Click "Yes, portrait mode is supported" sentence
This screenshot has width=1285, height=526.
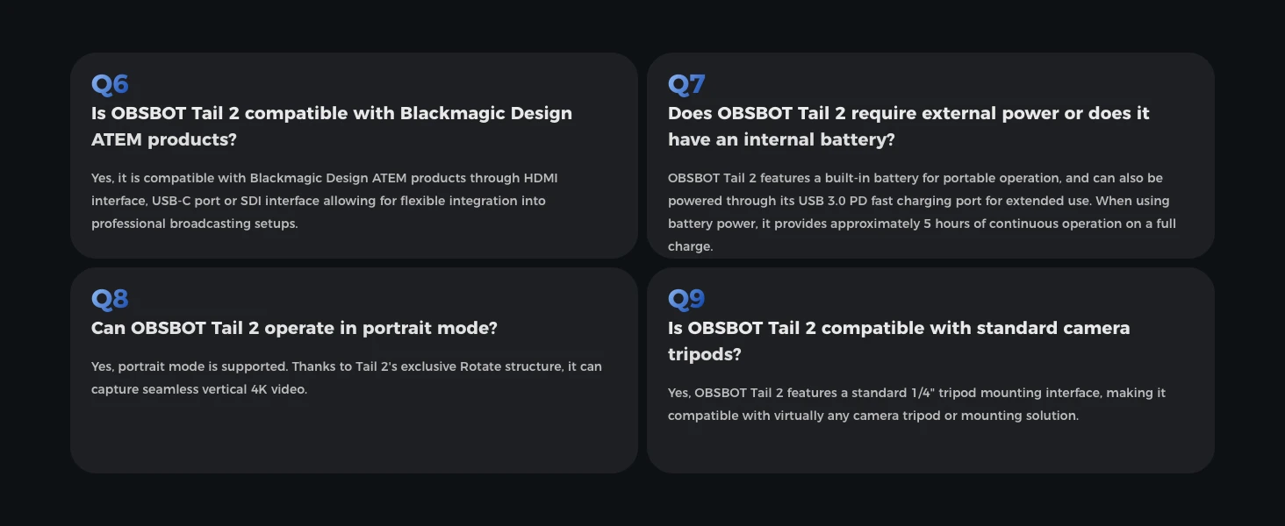click(x=190, y=366)
